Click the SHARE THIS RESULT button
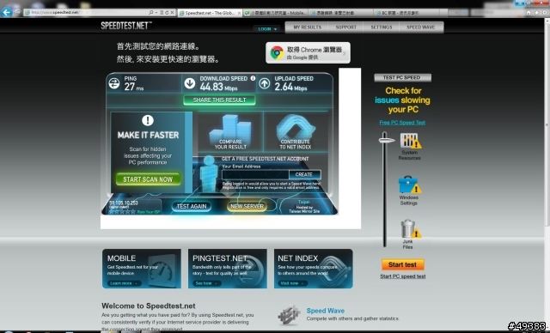 pyautogui.click(x=219, y=100)
